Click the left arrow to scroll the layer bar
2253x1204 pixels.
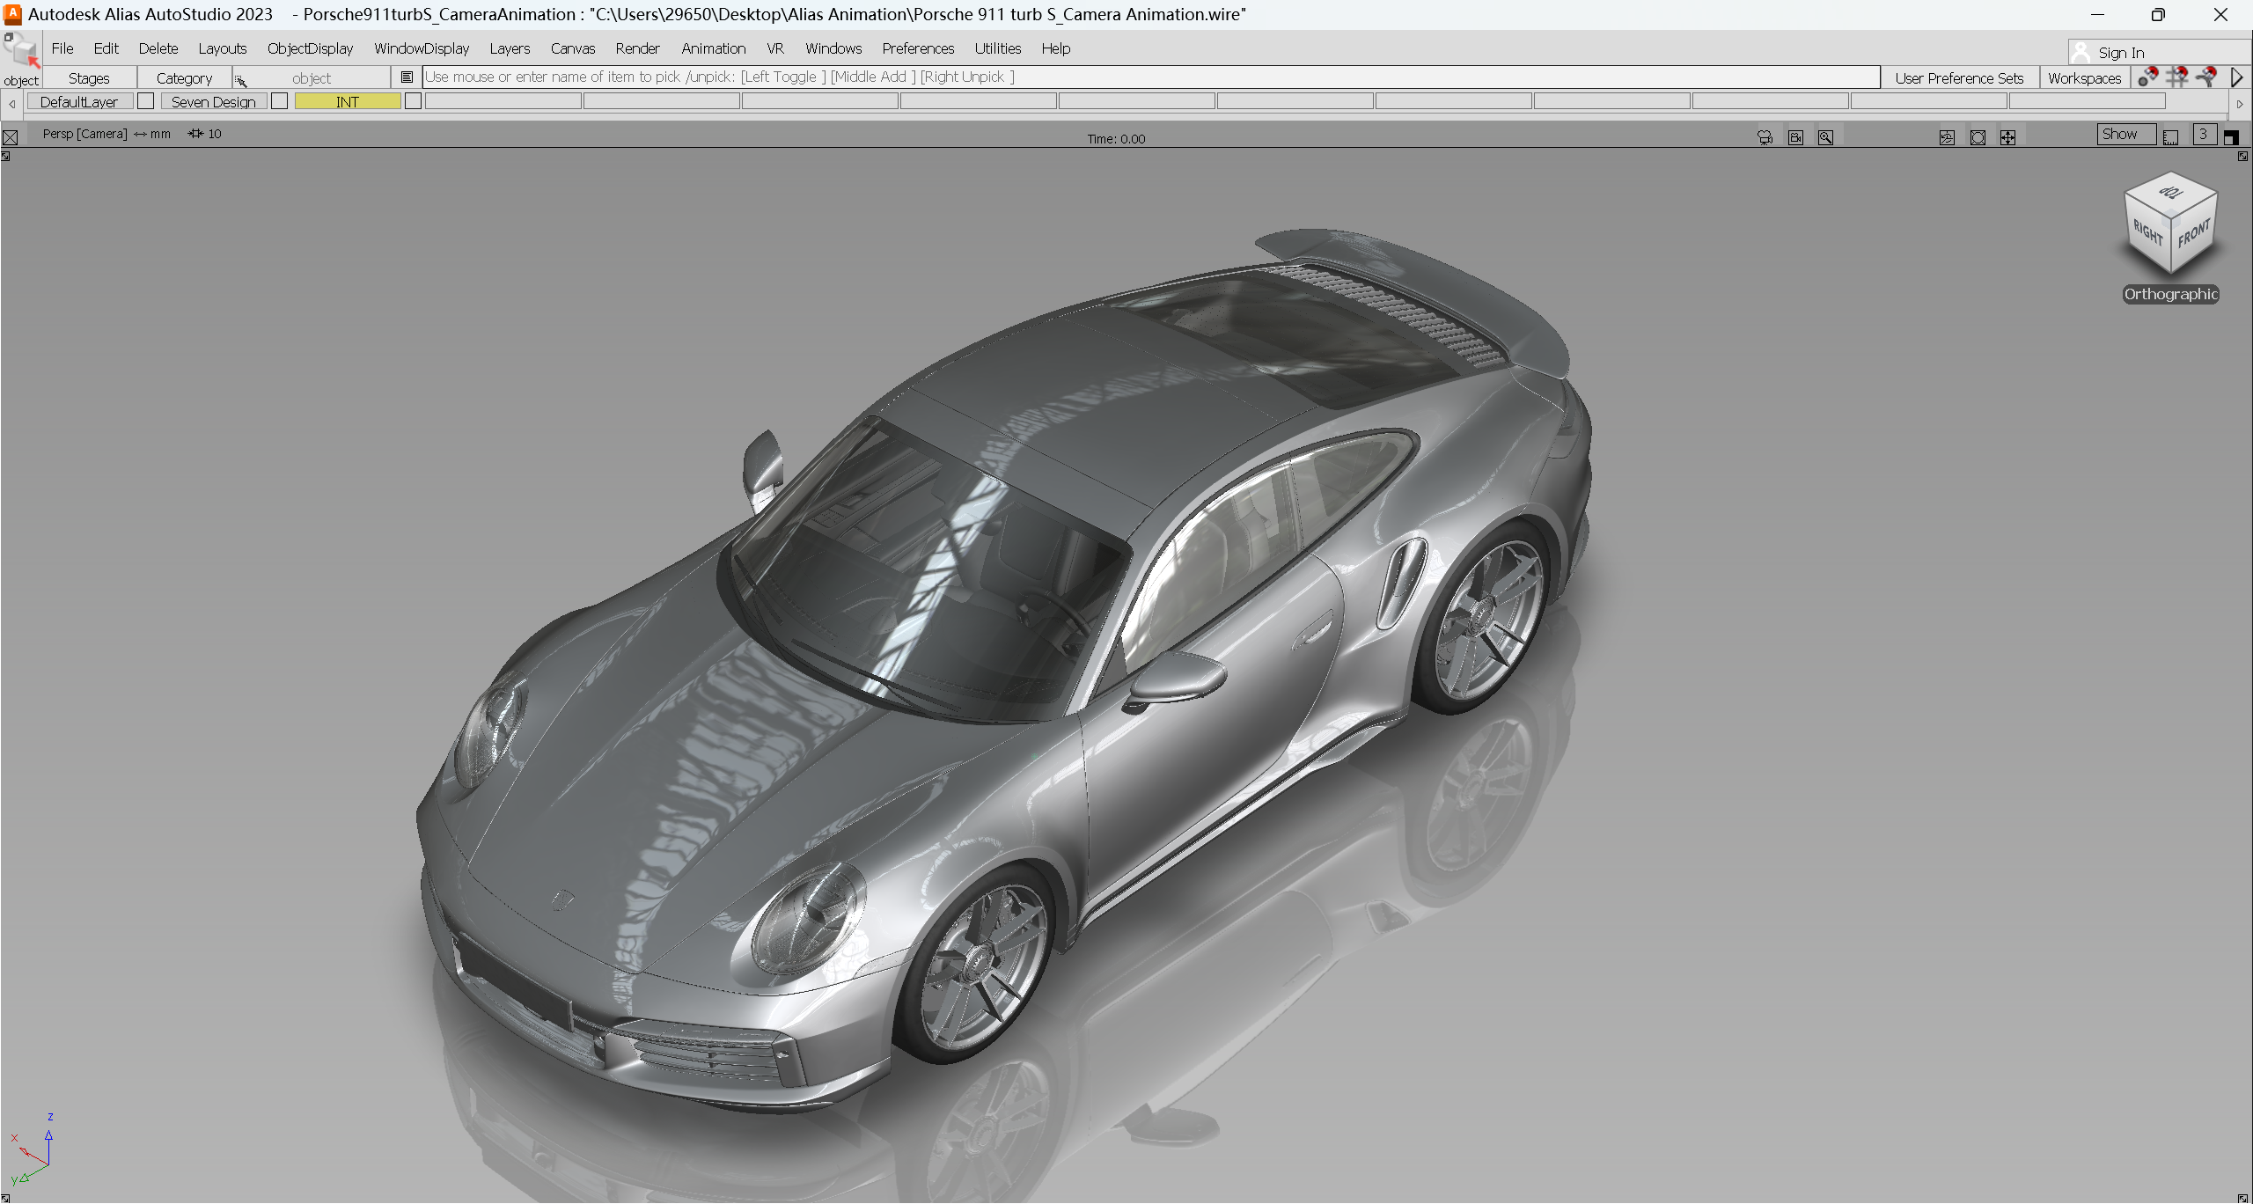pos(11,103)
